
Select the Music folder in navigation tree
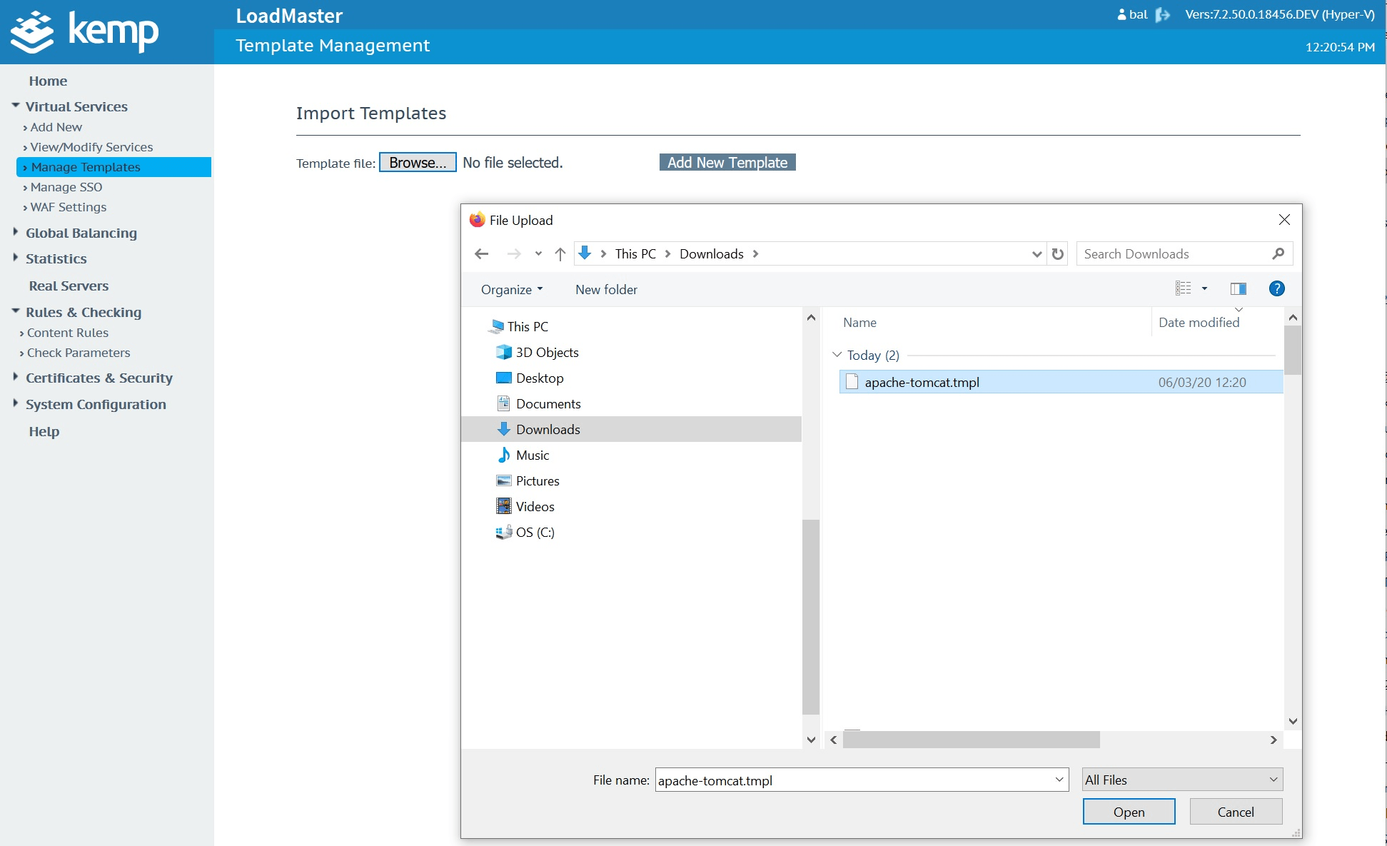[532, 455]
